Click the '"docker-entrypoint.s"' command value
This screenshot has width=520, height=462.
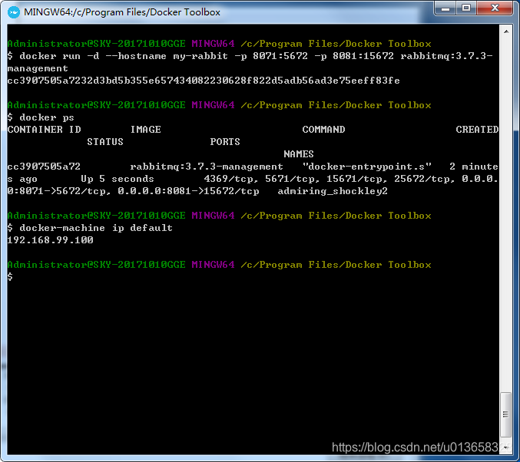[x=367, y=167]
